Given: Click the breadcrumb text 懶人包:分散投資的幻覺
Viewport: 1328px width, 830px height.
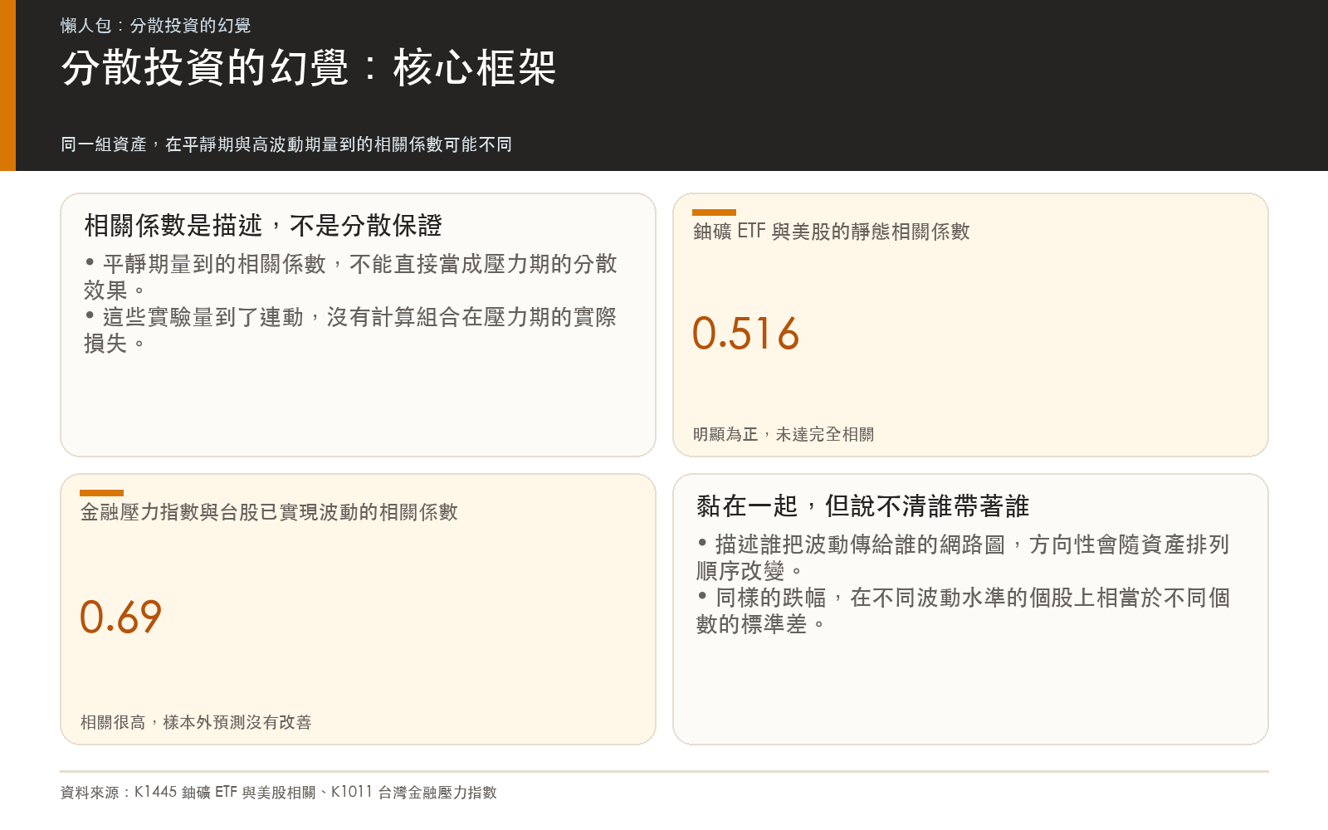Looking at the screenshot, I should pos(156,26).
